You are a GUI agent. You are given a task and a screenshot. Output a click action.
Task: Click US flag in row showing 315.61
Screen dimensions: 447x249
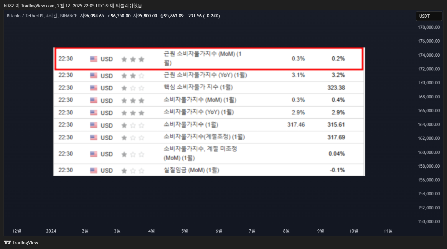(94, 125)
